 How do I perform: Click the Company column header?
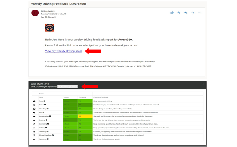pyautogui.click(x=82, y=97)
